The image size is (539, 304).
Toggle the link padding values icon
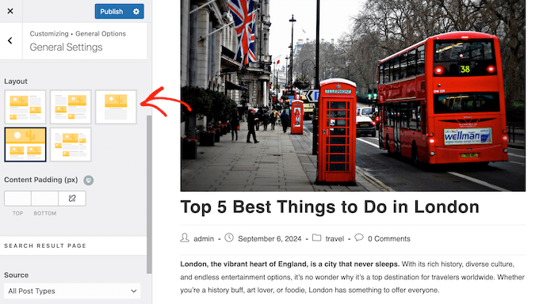tap(72, 199)
